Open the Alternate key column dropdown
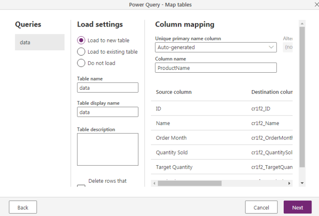319x216 pixels. point(288,47)
